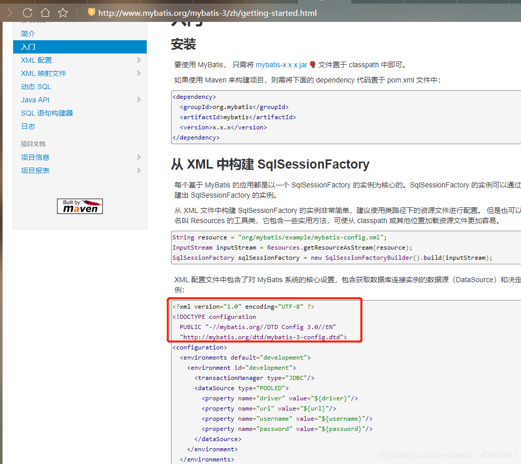Open the XML 映射文件 sidebar link
521x464 pixels.
coord(43,73)
